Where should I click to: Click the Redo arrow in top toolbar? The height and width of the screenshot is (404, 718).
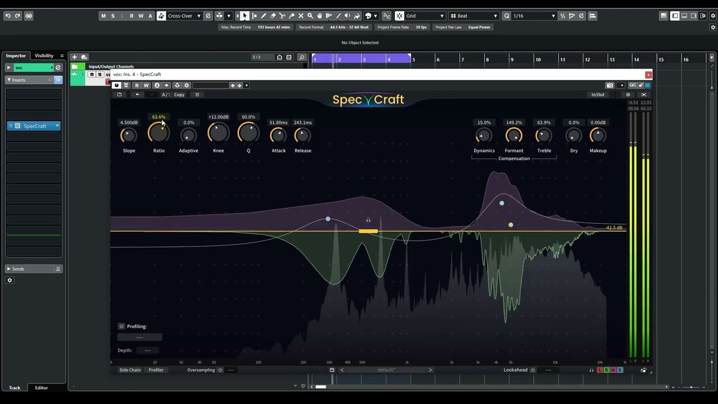point(17,16)
